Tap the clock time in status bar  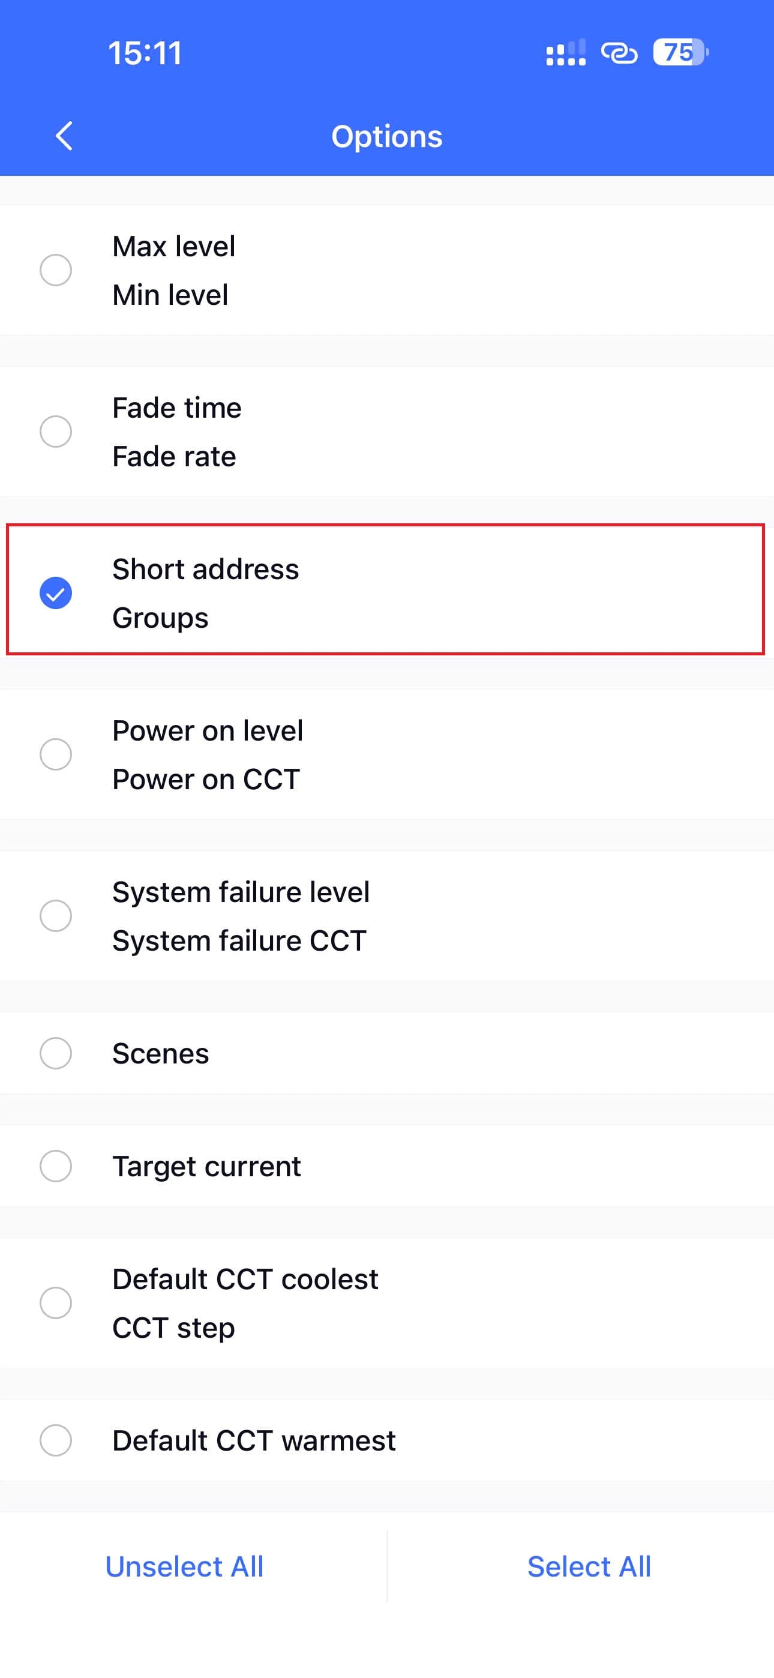(x=145, y=53)
